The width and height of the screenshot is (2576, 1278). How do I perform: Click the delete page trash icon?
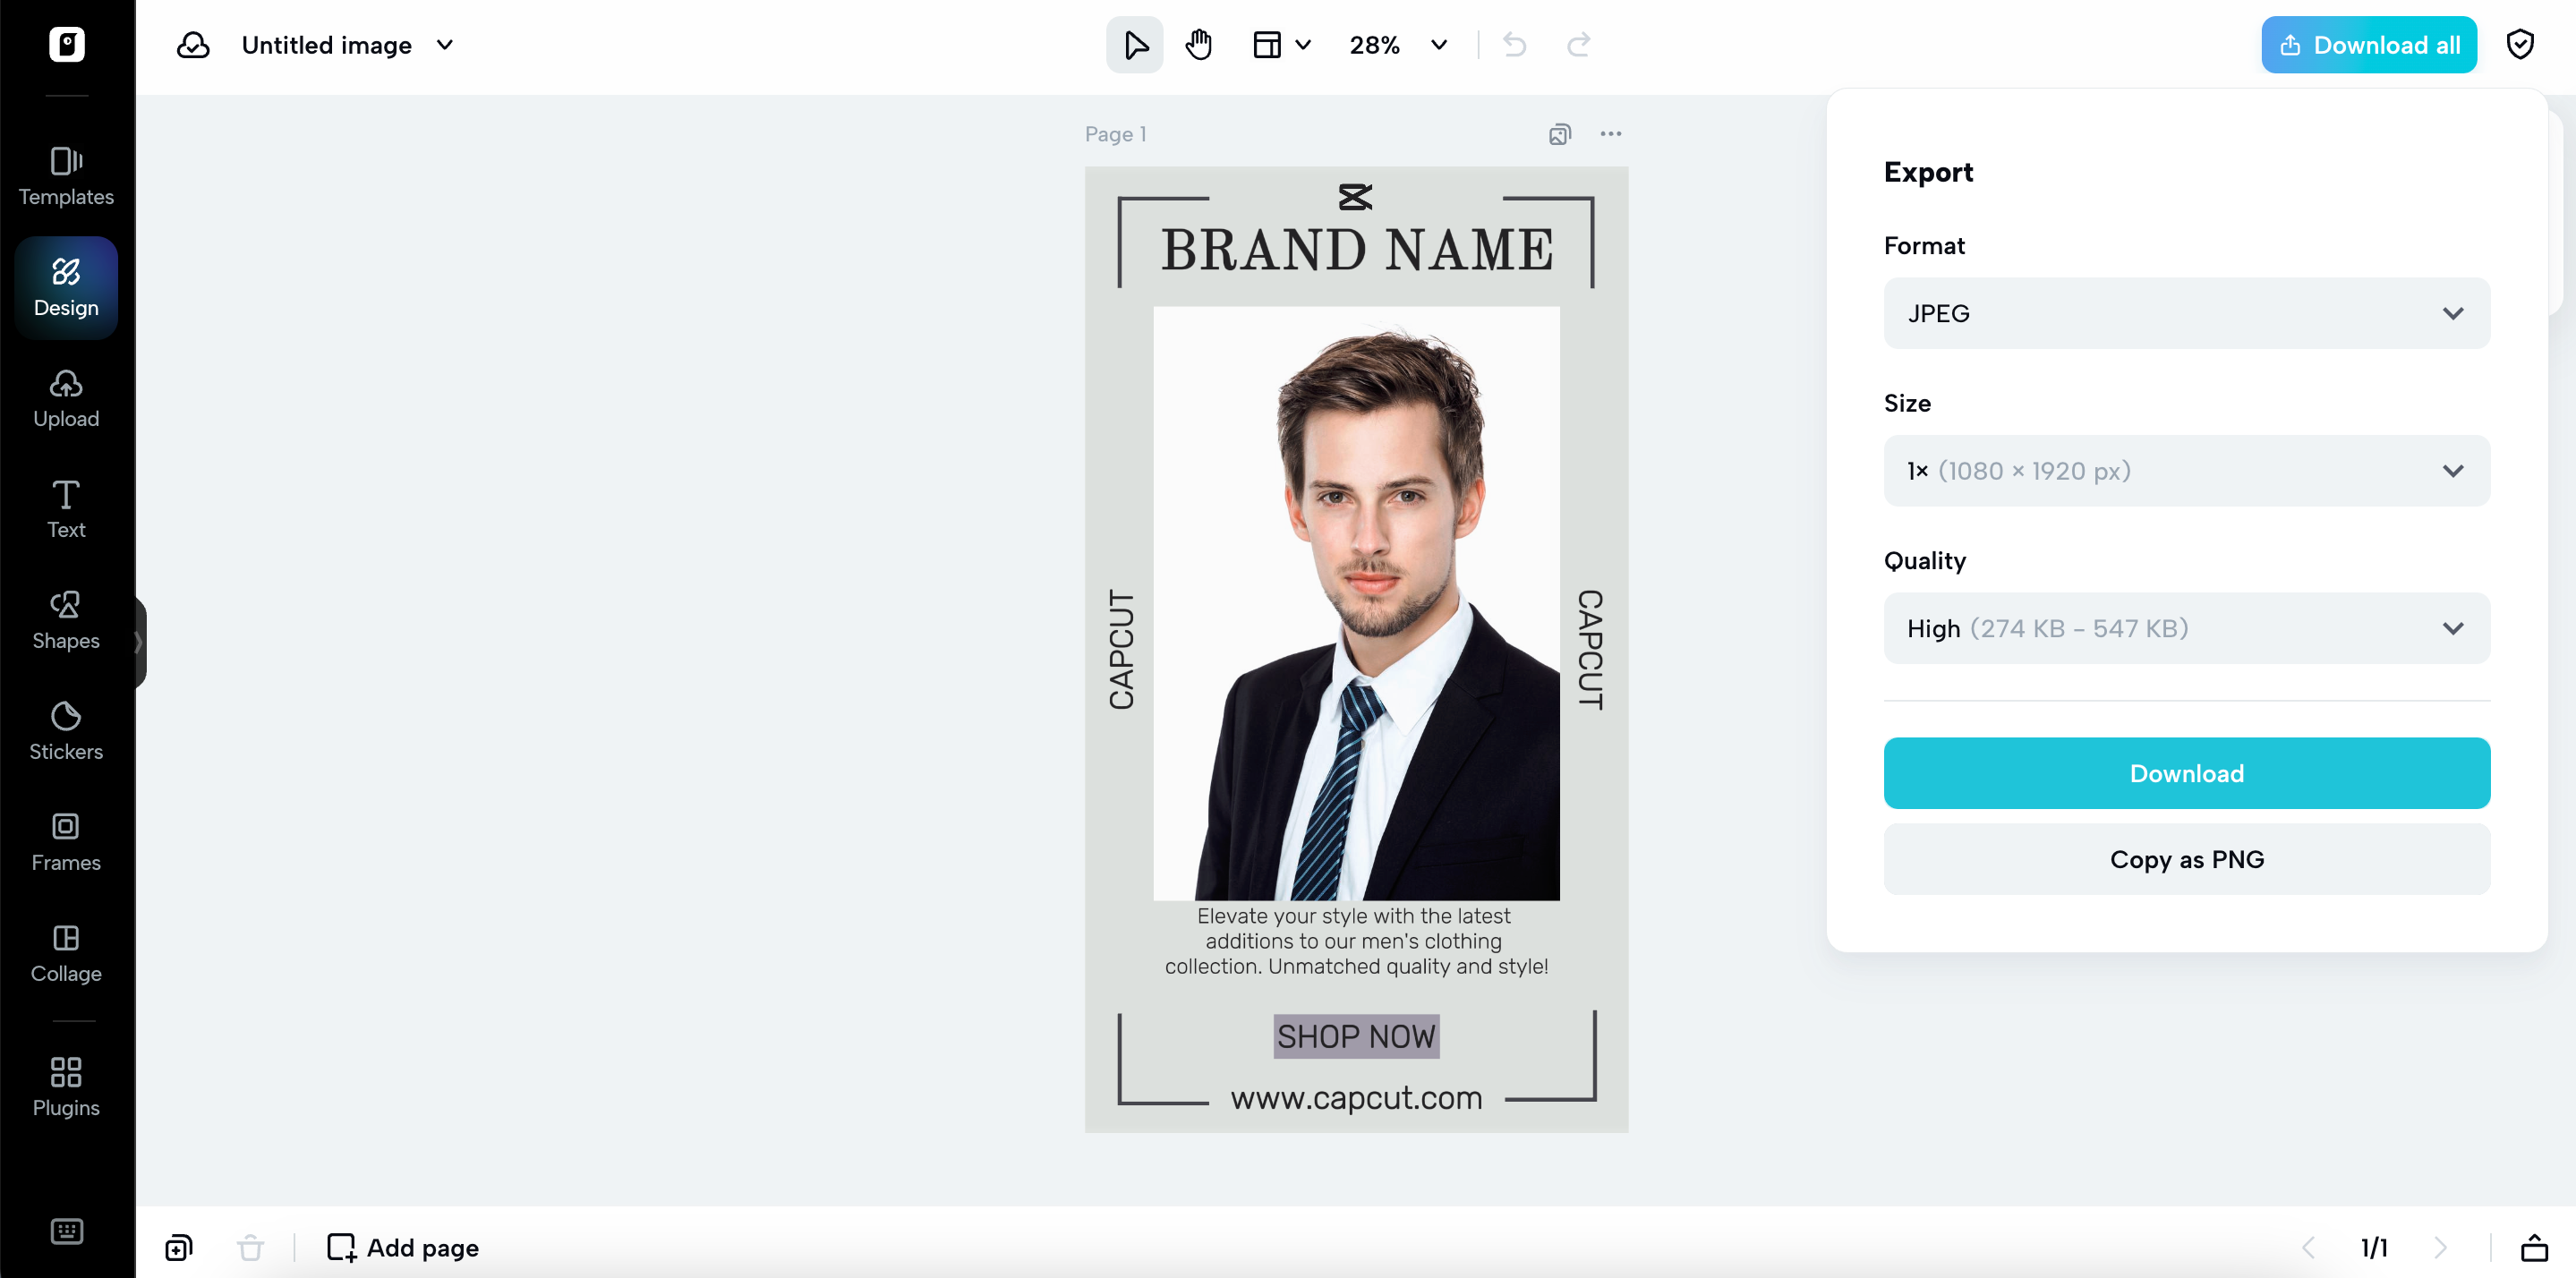pos(250,1247)
